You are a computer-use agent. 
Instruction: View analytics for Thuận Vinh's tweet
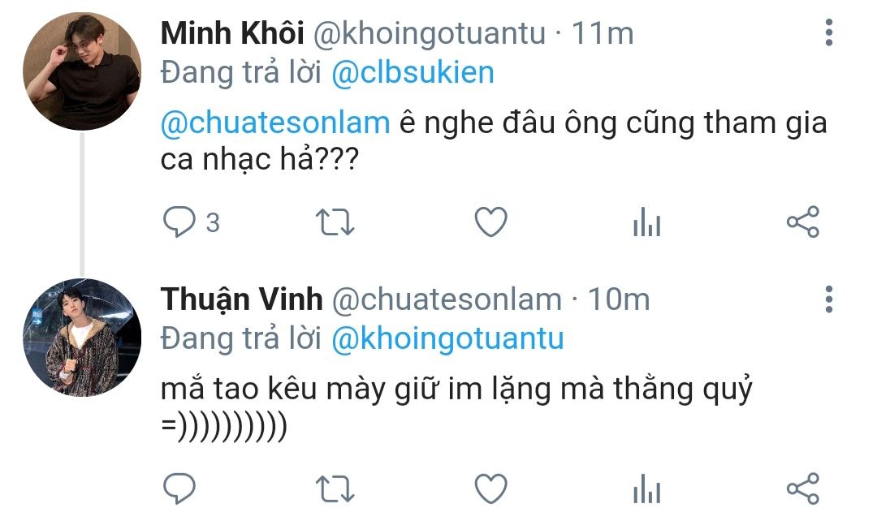pos(647,489)
